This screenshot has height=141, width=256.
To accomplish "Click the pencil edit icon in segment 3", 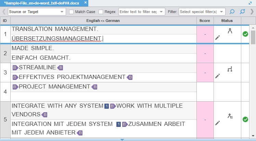I will click(217, 76).
